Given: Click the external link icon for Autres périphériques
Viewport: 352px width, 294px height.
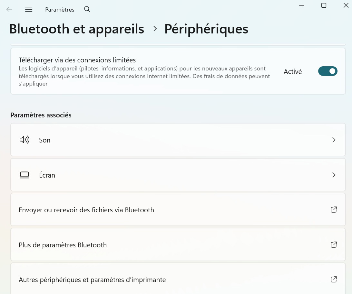Looking at the screenshot, I should (x=334, y=279).
